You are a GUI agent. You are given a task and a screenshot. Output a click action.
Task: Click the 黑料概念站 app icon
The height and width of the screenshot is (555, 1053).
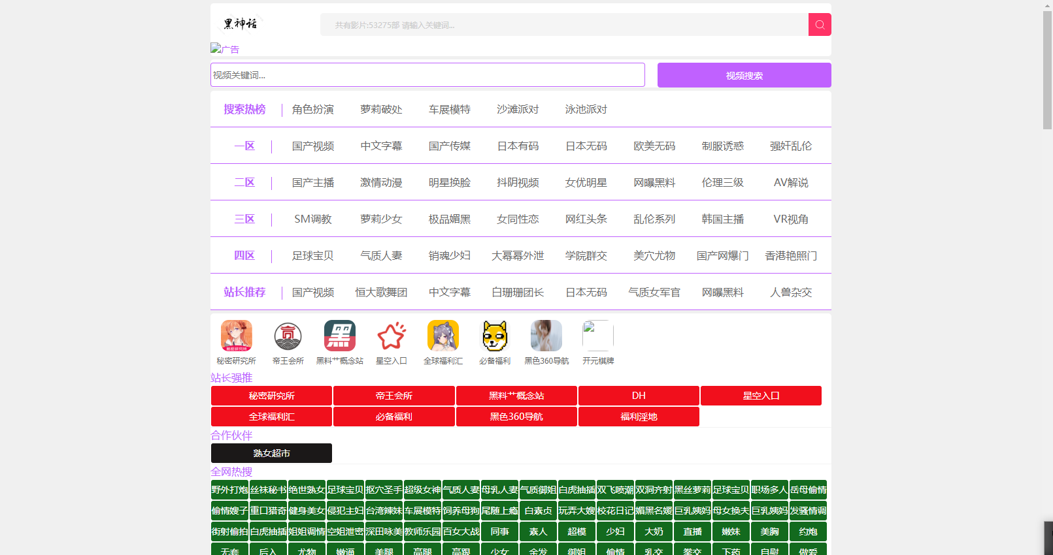pos(339,336)
